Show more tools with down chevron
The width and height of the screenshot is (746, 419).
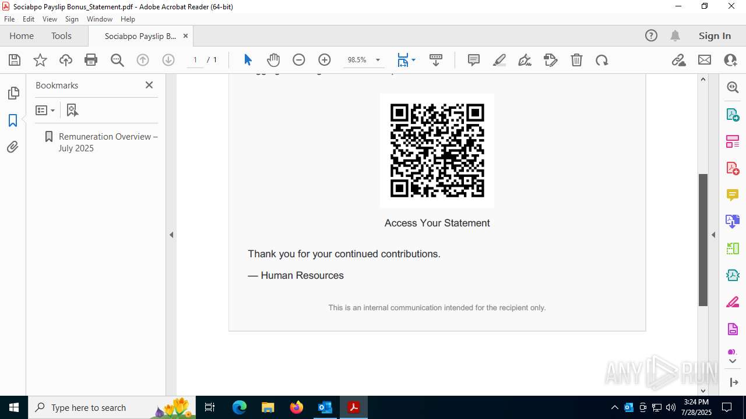pyautogui.click(x=733, y=361)
